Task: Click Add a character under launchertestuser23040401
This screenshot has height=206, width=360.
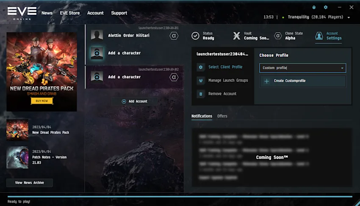Action: point(124,53)
